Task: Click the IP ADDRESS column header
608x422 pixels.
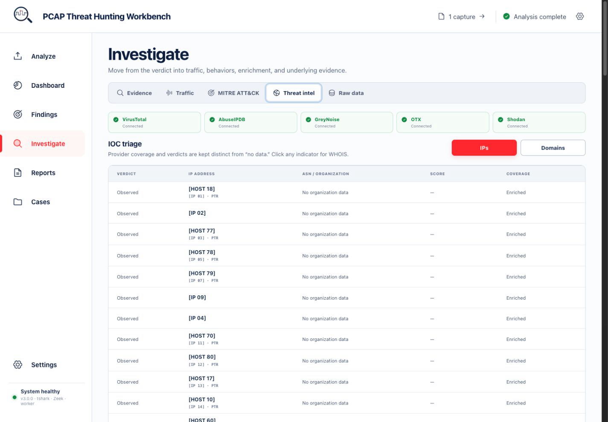Action: (201, 174)
